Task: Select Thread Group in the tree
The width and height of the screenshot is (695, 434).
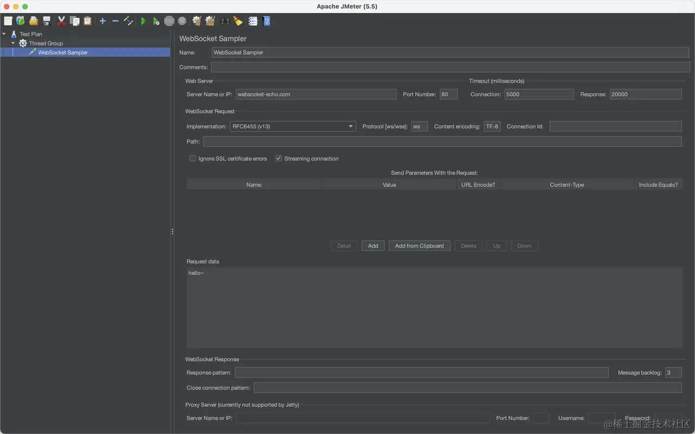Action: 46,43
